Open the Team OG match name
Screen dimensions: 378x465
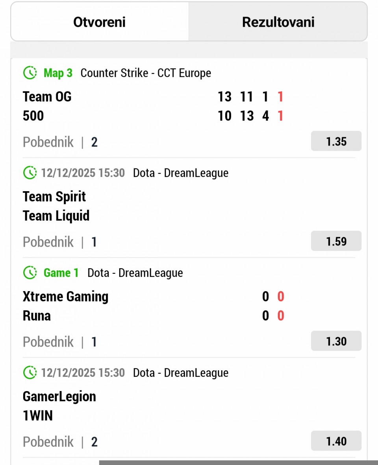(47, 97)
